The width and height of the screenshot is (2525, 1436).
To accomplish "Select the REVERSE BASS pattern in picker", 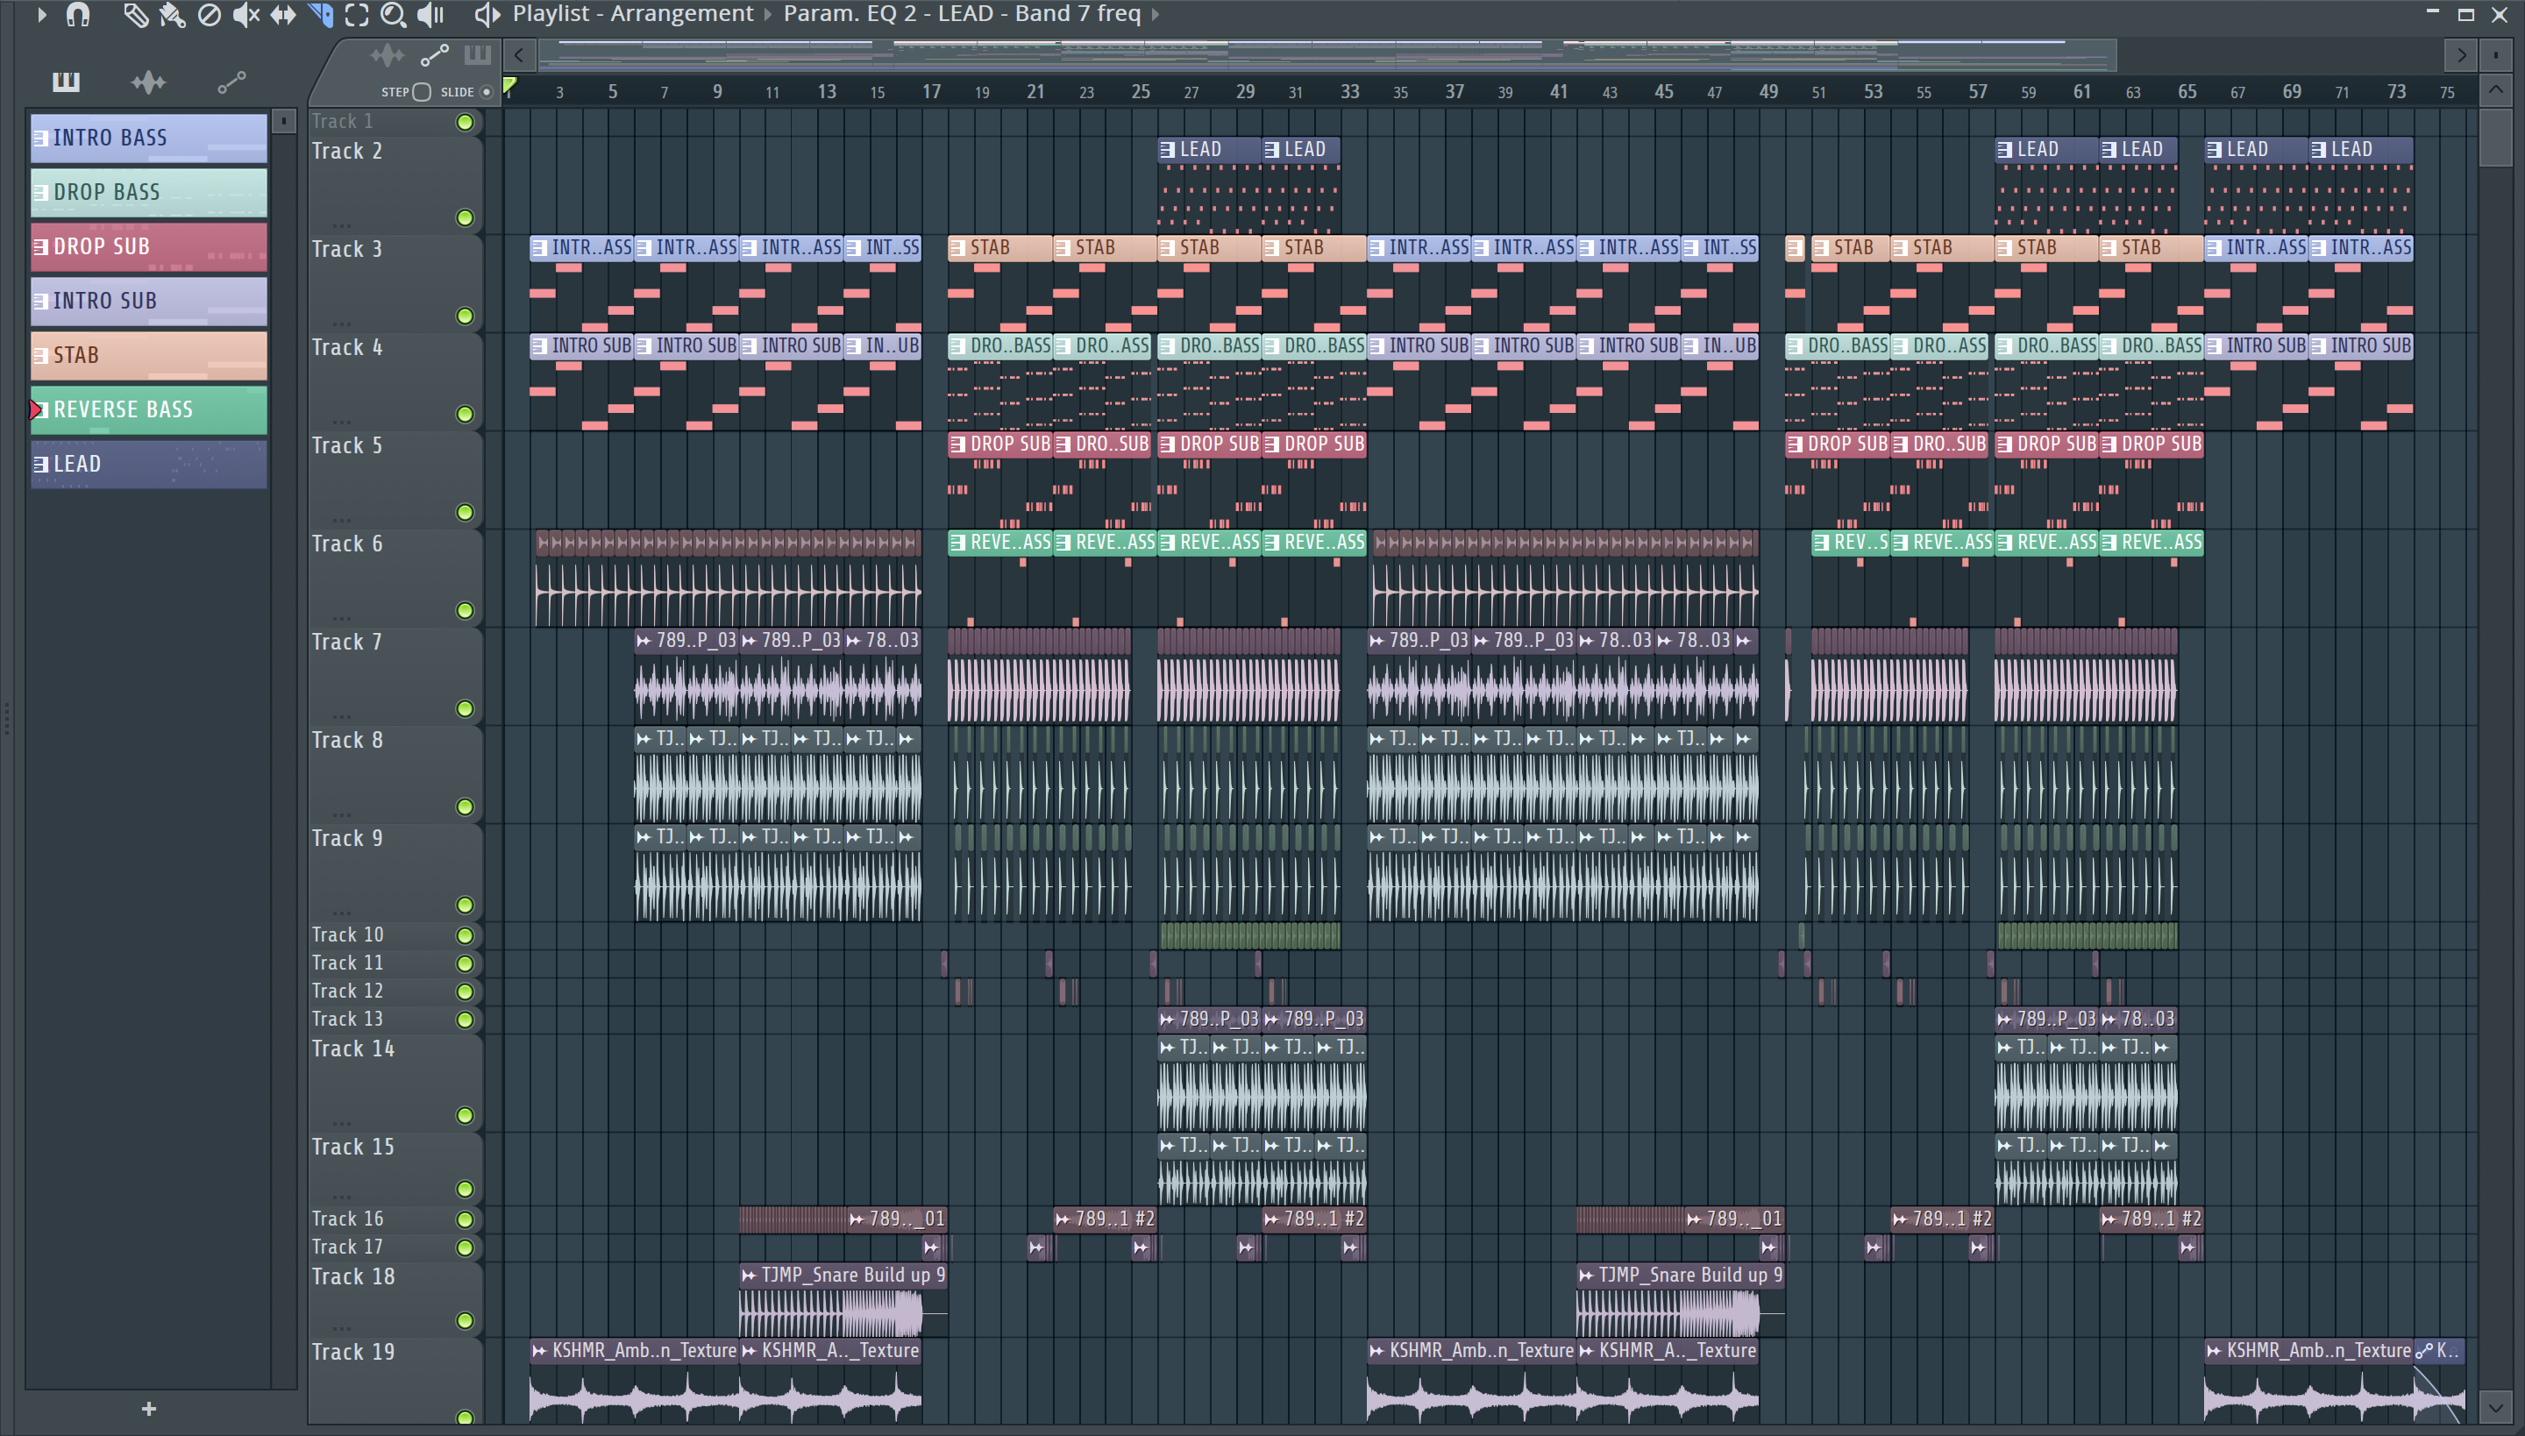I will tap(149, 409).
